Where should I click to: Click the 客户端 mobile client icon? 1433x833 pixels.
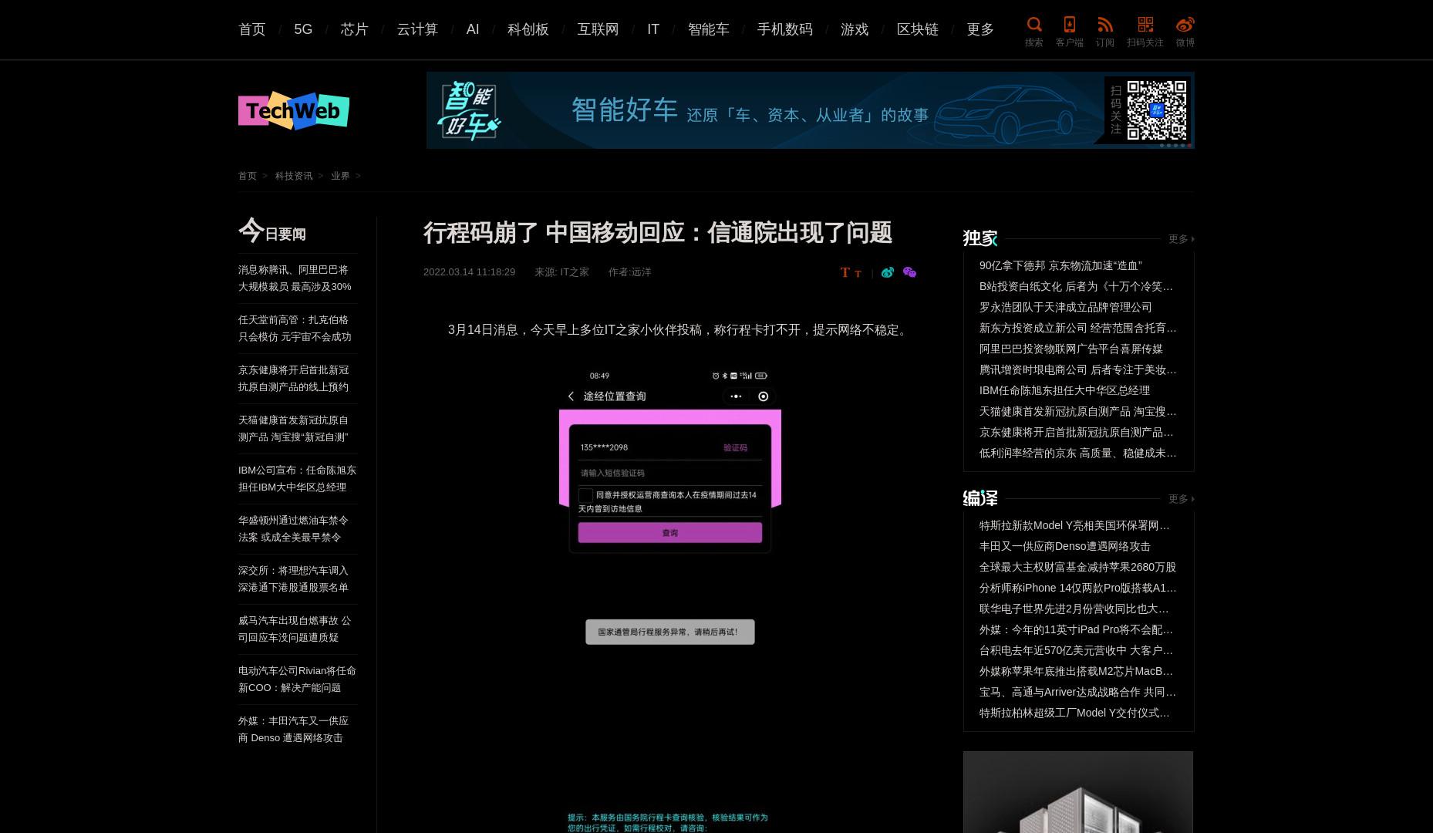coord(1069,25)
